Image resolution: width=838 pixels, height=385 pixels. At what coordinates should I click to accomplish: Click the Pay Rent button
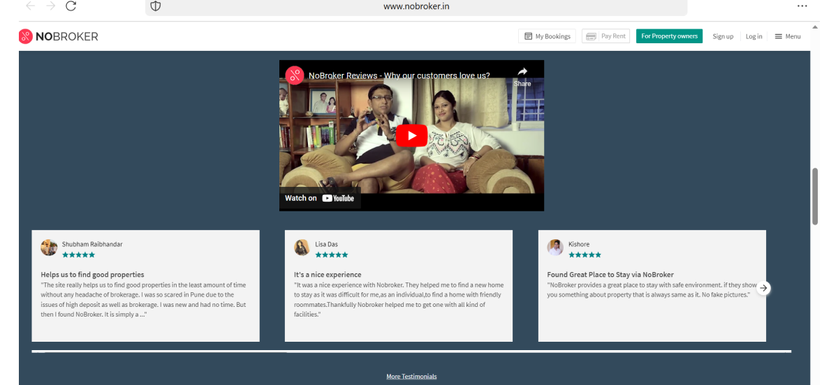click(606, 36)
